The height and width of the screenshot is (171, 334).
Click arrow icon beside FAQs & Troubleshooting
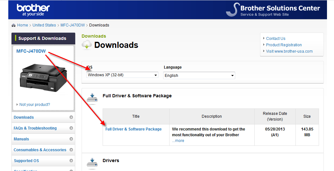click(71, 128)
